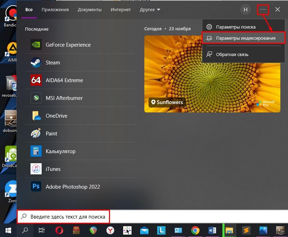This screenshot has width=288, height=237.
Task: Open the Sunflowers Bing image
Action: (x=212, y=74)
